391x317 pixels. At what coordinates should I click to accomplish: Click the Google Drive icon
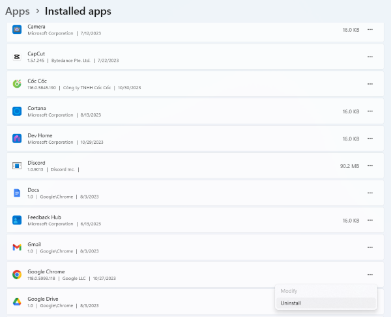[17, 301]
